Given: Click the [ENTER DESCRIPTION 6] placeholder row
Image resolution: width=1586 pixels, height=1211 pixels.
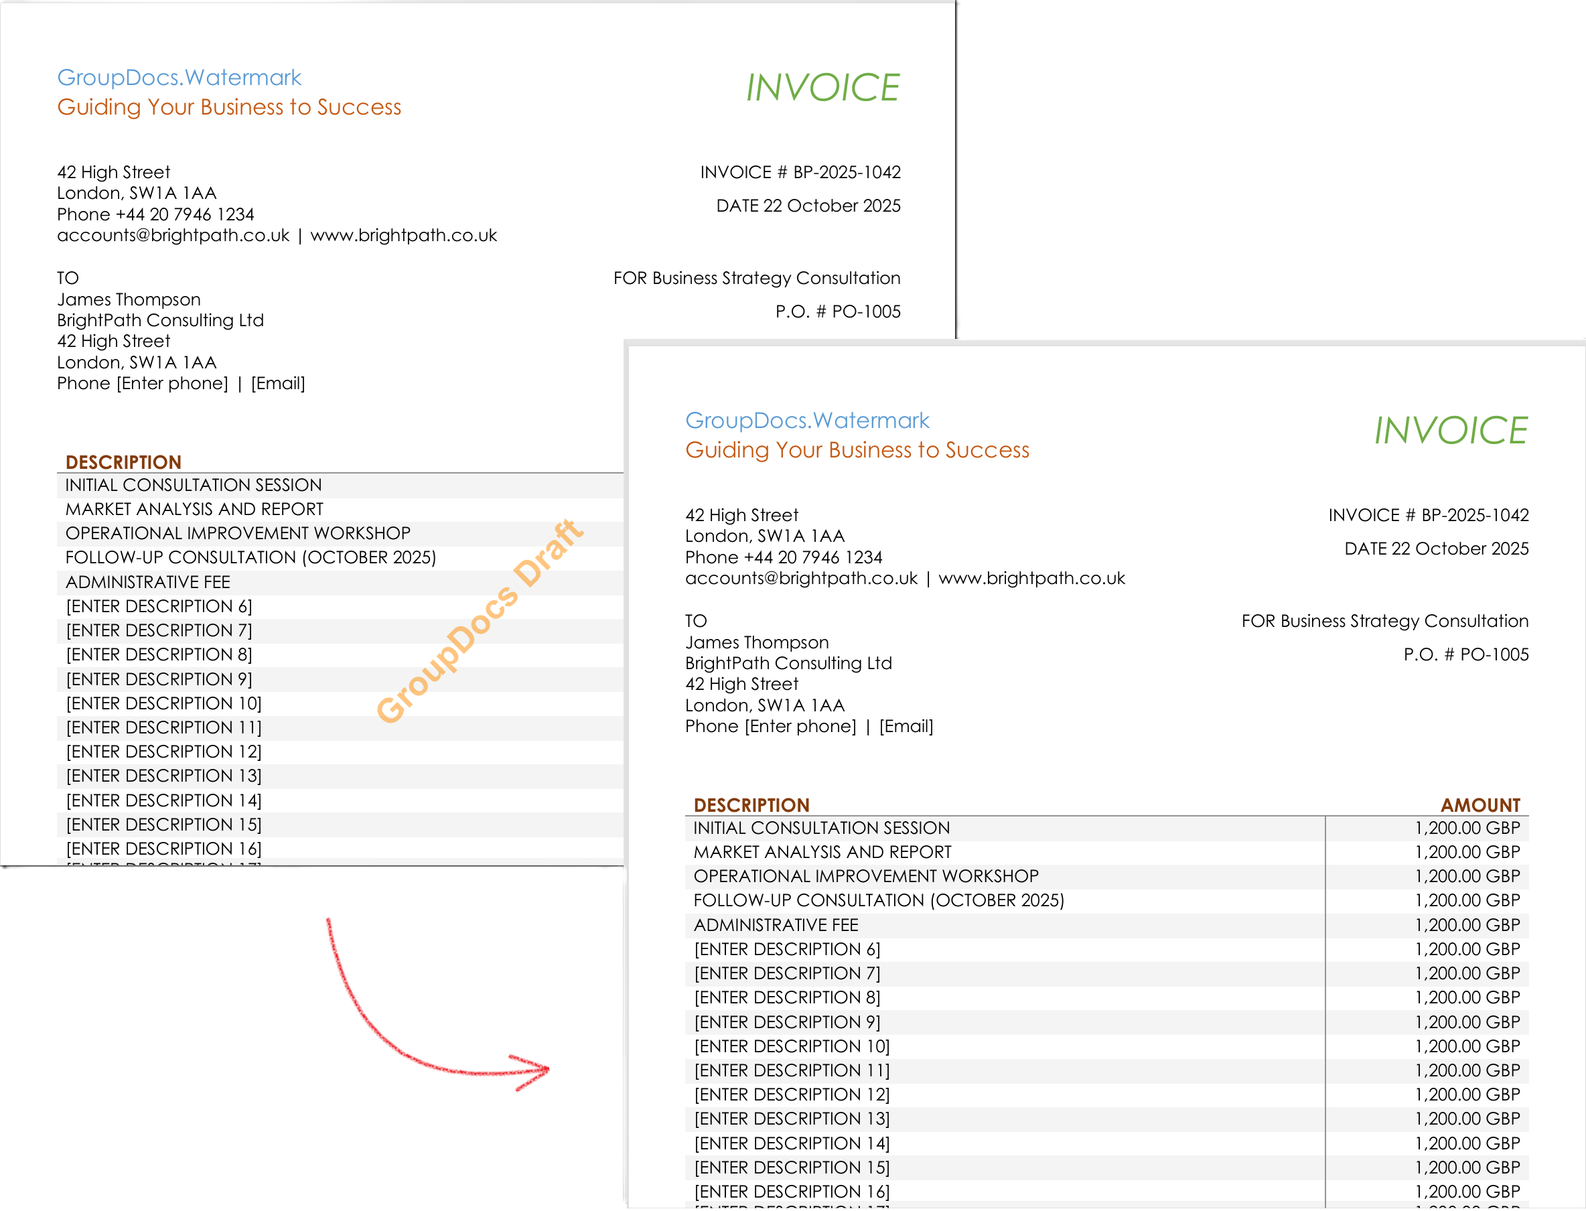Looking at the screenshot, I should [x=786, y=948].
